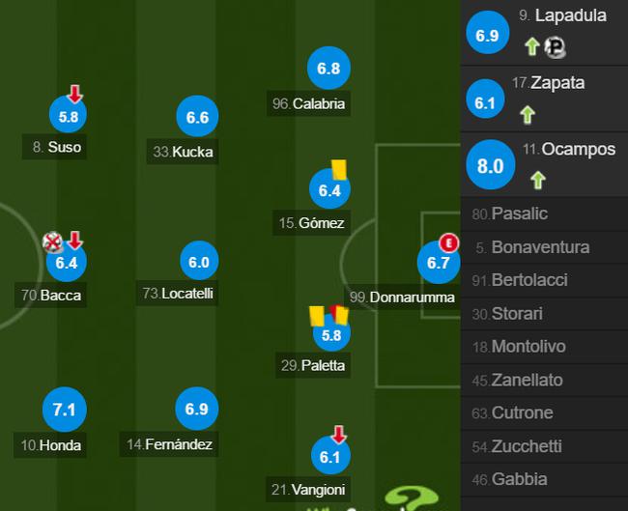
Task: Click Ocampos' green substituted-on arrow
Action: (537, 180)
